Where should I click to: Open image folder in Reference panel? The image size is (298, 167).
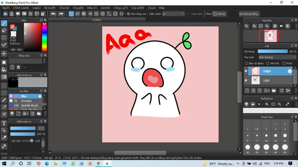tap(253, 104)
